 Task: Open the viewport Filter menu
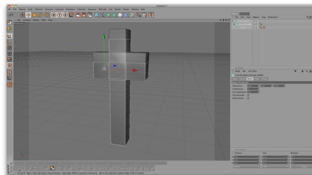click(44, 20)
